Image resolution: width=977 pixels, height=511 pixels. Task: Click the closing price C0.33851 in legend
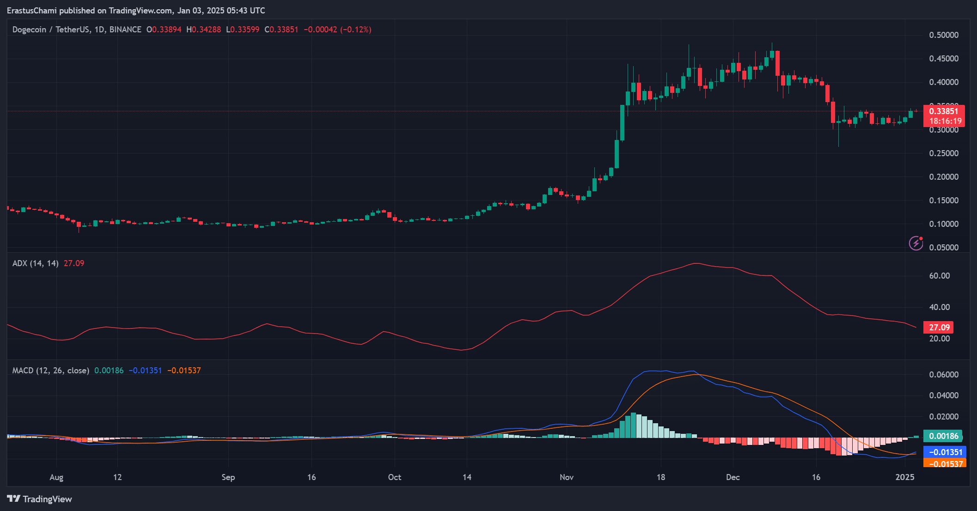[x=281, y=30]
